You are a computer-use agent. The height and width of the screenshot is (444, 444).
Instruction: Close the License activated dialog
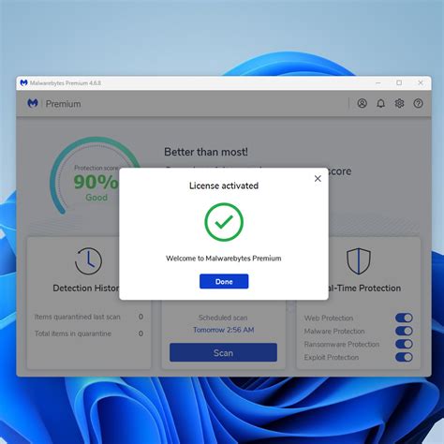[x=318, y=178]
